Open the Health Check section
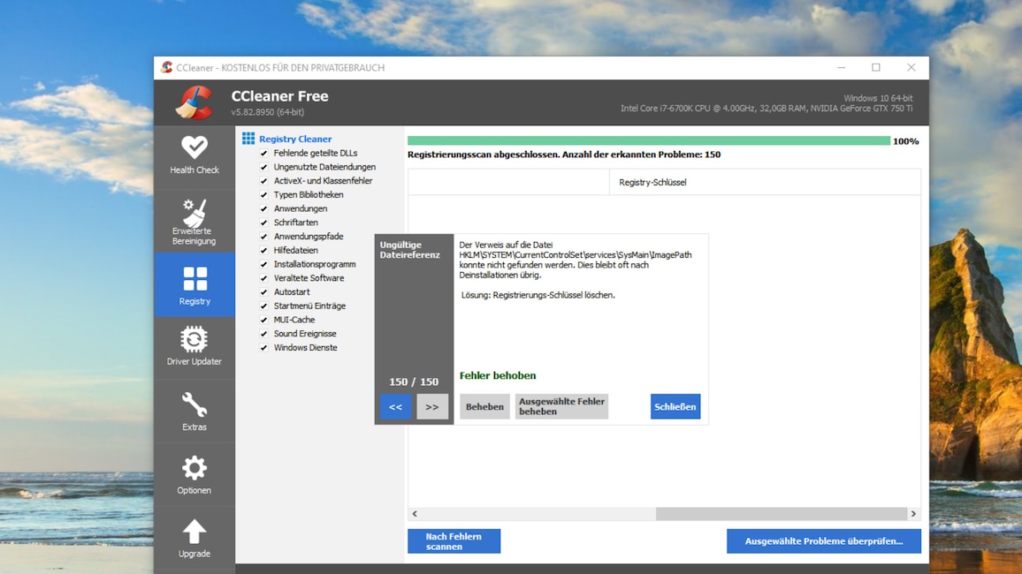Screen dimensions: 1022x574 point(194,156)
